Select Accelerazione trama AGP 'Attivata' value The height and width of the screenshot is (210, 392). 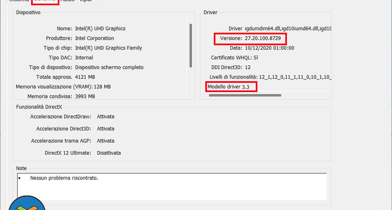pyautogui.click(x=105, y=141)
